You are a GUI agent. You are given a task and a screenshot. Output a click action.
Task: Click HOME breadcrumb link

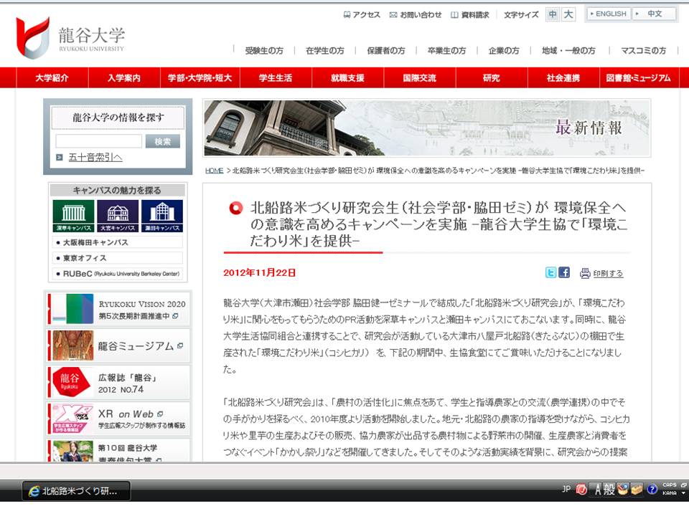[x=215, y=171]
